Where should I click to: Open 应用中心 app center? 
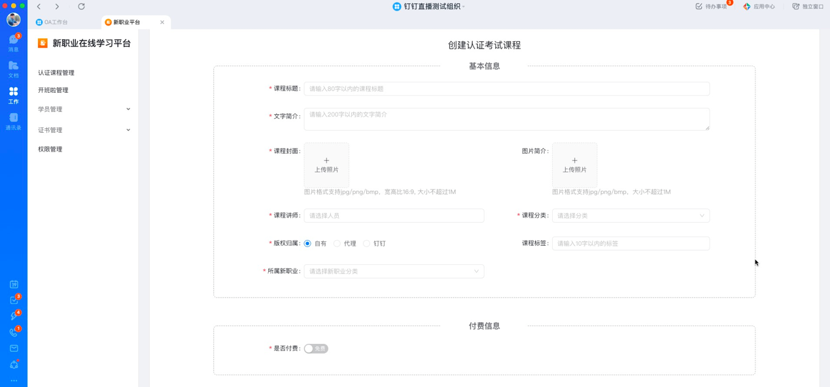click(x=759, y=7)
